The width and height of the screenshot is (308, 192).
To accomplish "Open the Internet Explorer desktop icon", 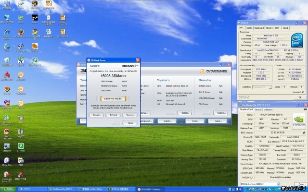I will [x=7, y=34].
